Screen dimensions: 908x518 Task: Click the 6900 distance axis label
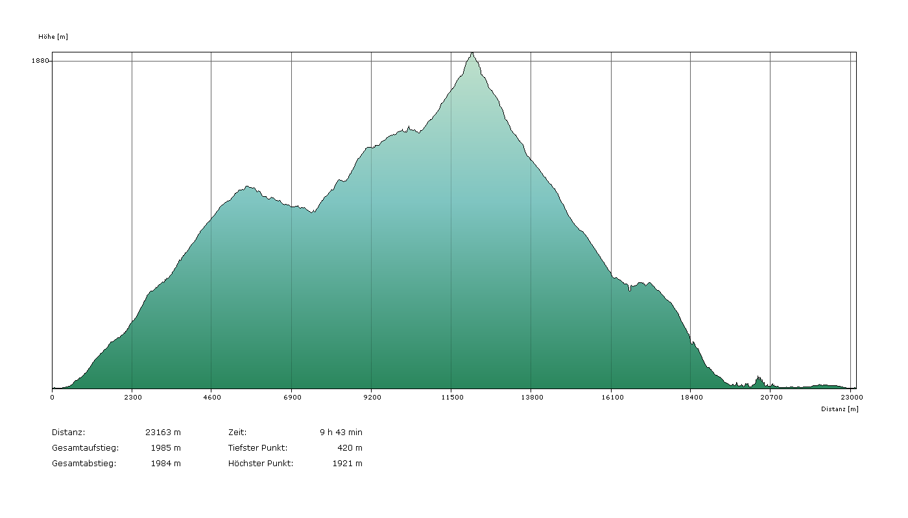[292, 397]
